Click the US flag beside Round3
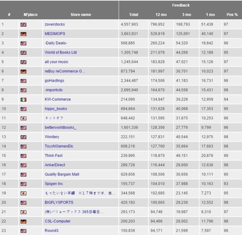This screenshot has width=242, height=235. click(24, 231)
